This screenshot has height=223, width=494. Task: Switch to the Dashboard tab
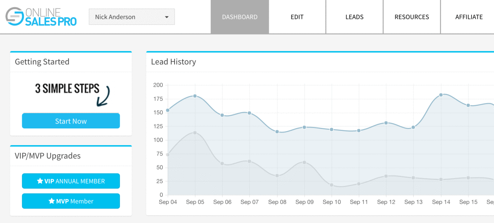pyautogui.click(x=240, y=17)
